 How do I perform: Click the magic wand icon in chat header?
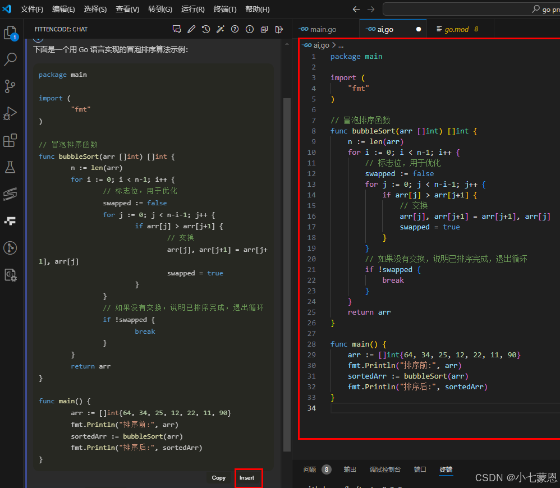coord(221,29)
